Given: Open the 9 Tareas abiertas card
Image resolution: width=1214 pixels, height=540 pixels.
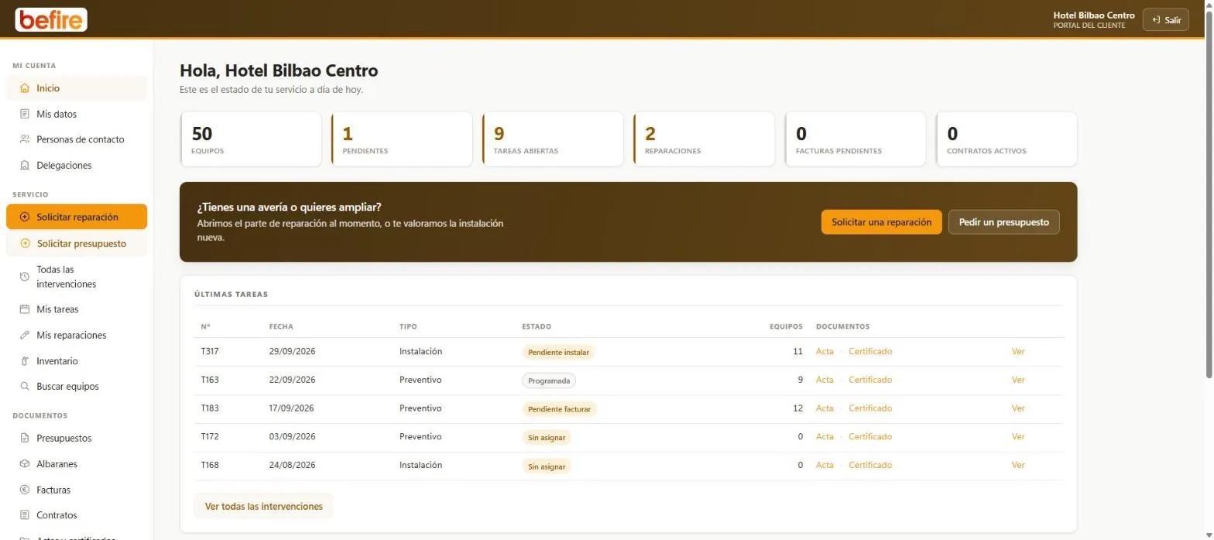Looking at the screenshot, I should (x=553, y=139).
